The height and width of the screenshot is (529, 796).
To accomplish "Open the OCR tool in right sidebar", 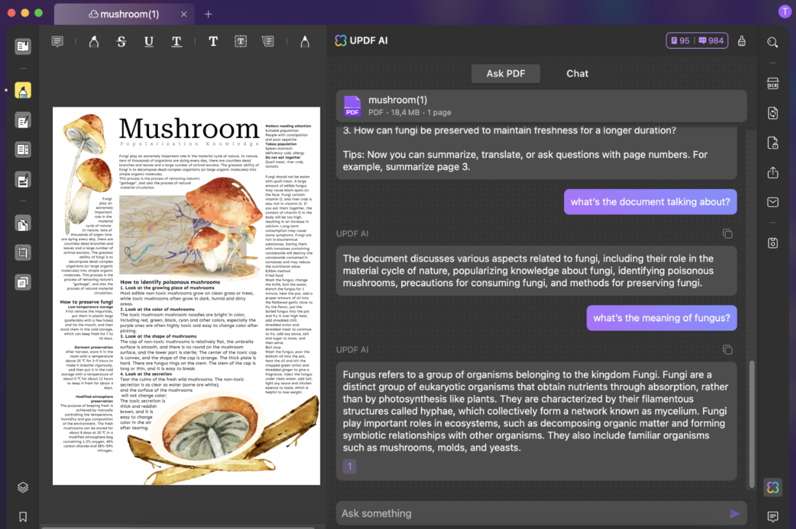I will click(x=772, y=84).
